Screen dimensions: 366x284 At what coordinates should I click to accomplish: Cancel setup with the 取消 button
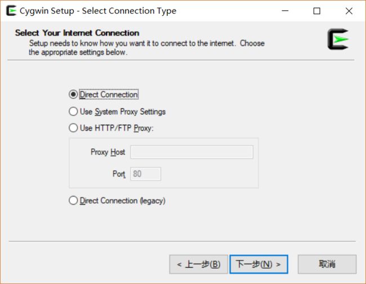tap(327, 264)
